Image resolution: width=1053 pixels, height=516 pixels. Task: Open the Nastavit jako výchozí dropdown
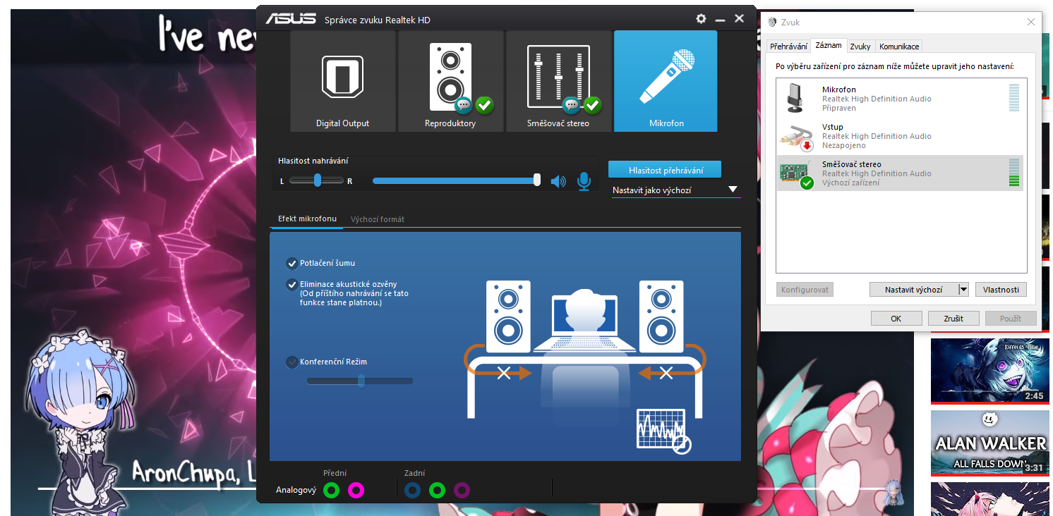tap(676, 190)
